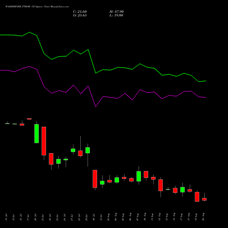Click the 31 Jul date label
The image size is (228, 228).
point(101,217)
